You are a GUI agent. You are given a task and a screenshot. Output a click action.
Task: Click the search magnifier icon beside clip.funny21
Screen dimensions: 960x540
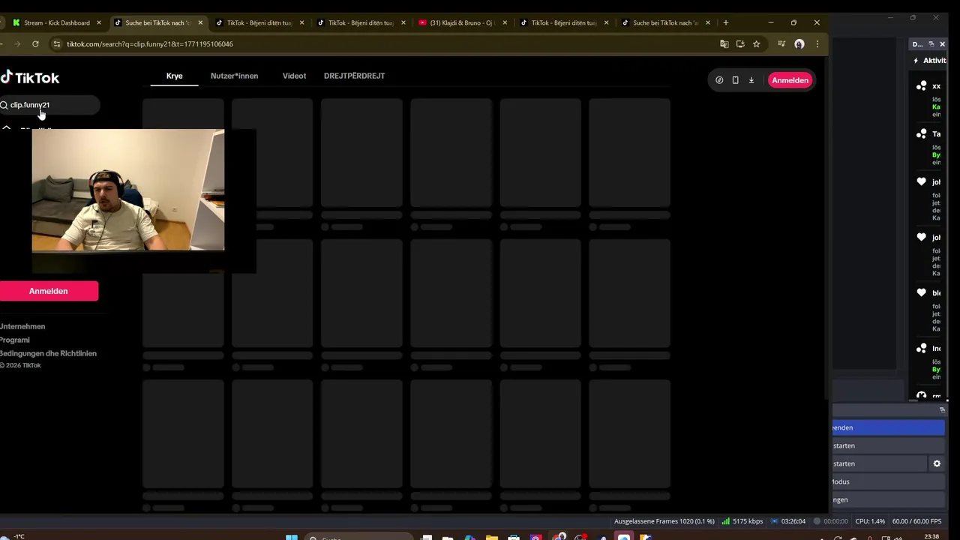[4, 105]
